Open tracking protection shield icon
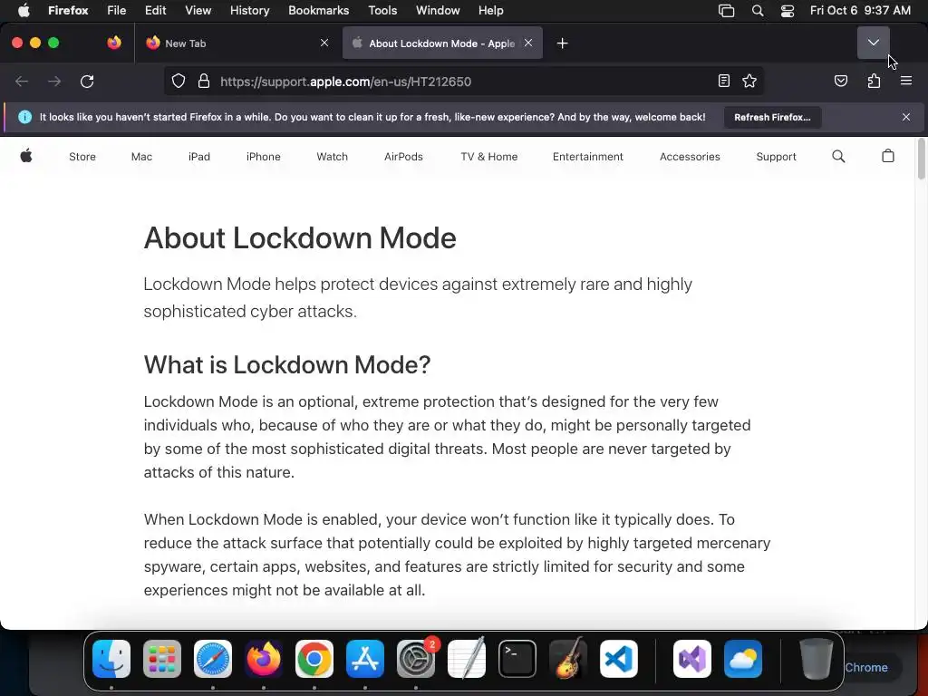 tap(179, 81)
